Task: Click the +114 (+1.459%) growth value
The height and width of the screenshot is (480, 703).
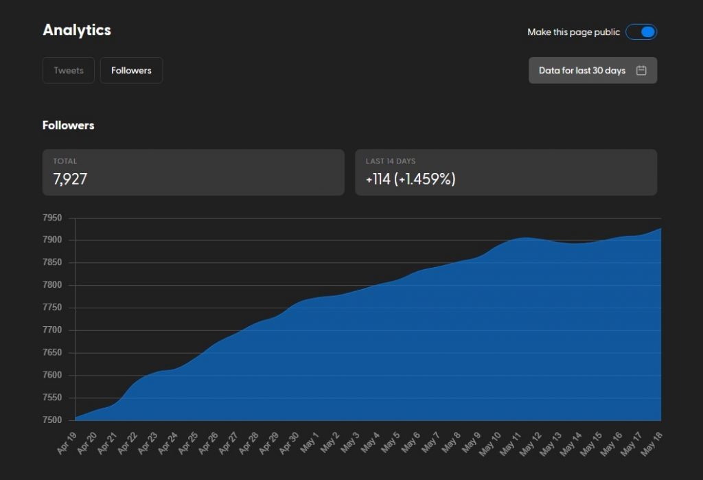Action: pyautogui.click(x=411, y=179)
